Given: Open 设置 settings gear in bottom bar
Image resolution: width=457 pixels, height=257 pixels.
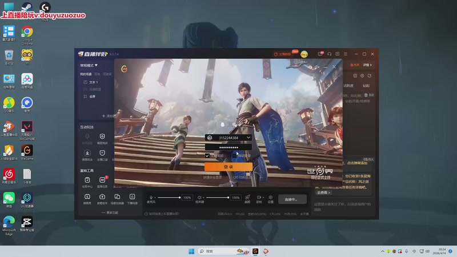Looking at the screenshot, I should [x=271, y=198].
